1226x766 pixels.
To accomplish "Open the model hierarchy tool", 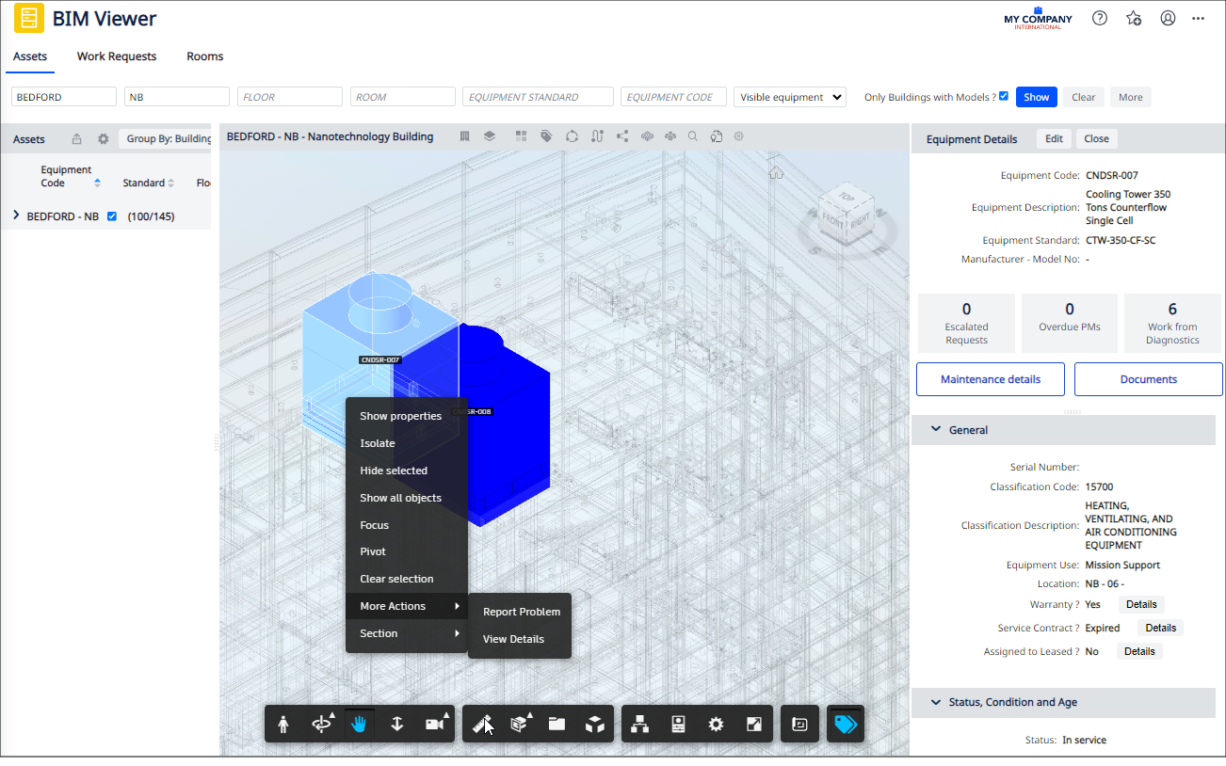I will (639, 724).
